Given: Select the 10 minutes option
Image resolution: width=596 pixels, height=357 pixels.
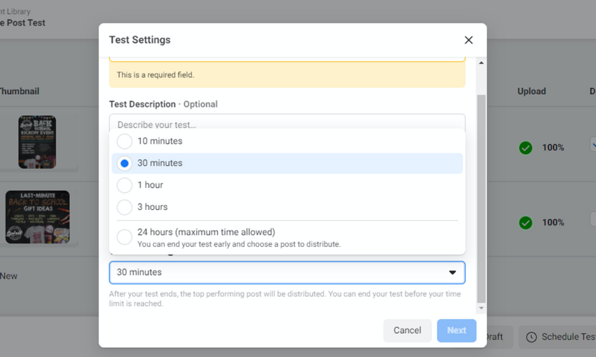Looking at the screenshot, I should (x=123, y=141).
